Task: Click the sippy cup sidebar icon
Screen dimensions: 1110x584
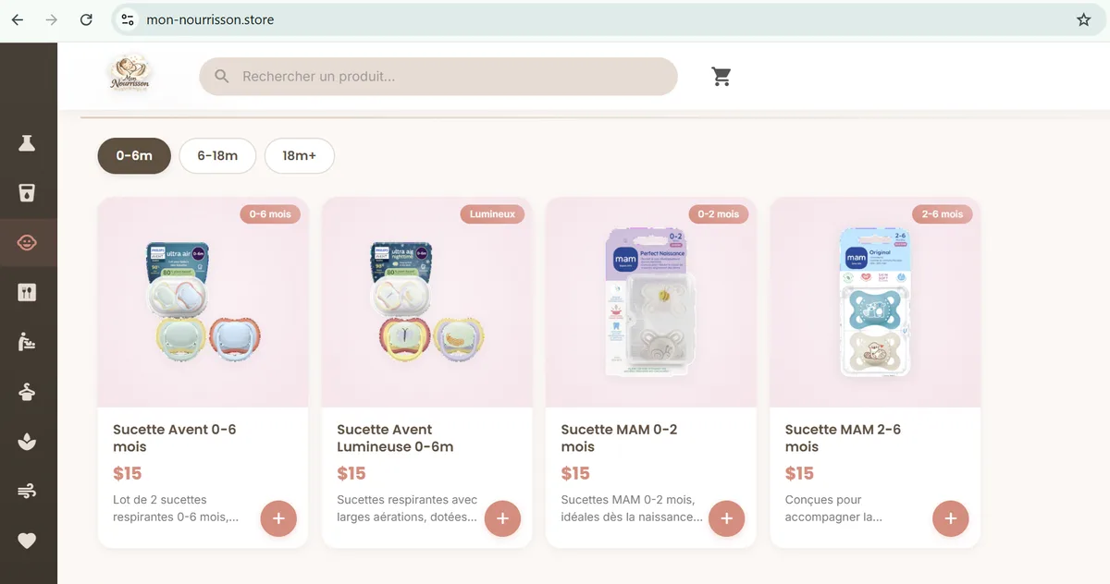Action: (x=28, y=192)
